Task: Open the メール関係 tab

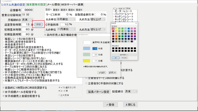Action: coord(54,5)
